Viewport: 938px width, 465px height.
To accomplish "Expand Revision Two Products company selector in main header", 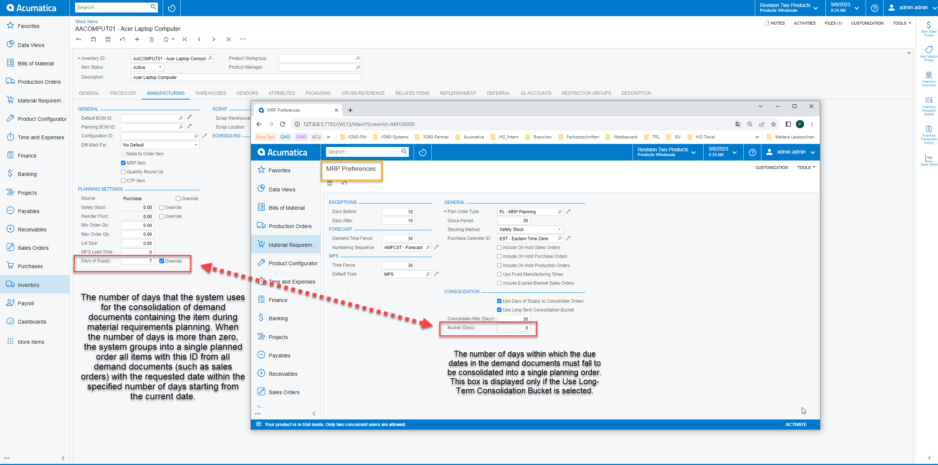I will click(789, 8).
